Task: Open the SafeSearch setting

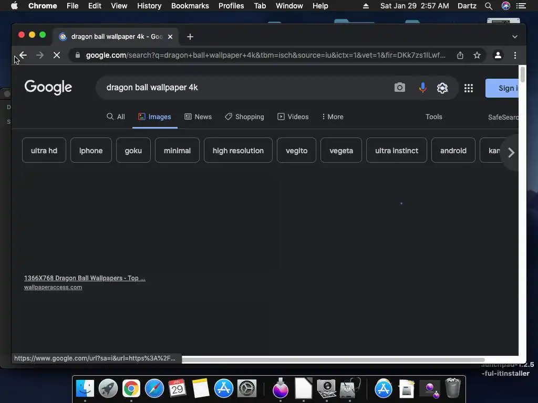Action: [503, 117]
